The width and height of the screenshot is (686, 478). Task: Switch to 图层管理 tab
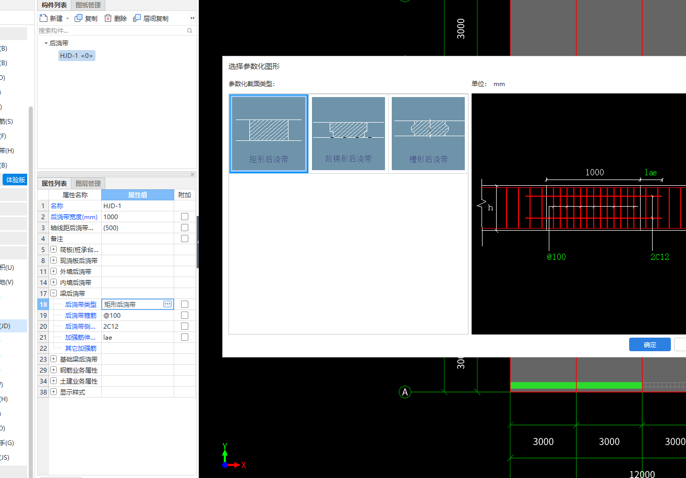88,183
